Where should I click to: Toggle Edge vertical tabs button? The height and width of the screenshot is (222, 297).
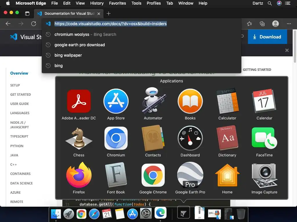27,13
